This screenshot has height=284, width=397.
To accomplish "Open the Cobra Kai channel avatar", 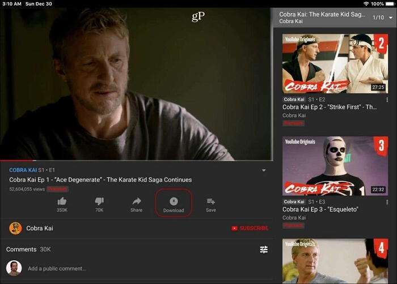I will coord(15,228).
